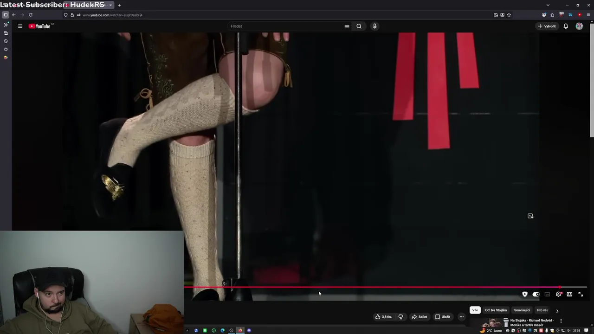Show site security padlock info
Screen dimensions: 594x334
click(72, 15)
